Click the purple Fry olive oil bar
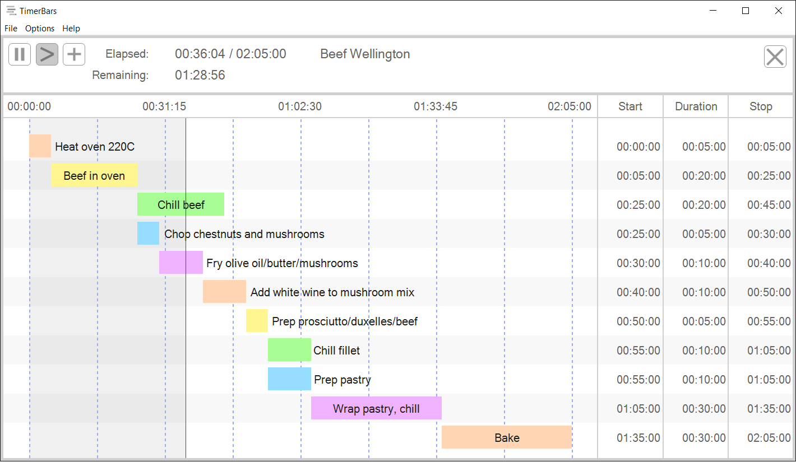Viewport: 796px width, 462px height. (181, 263)
